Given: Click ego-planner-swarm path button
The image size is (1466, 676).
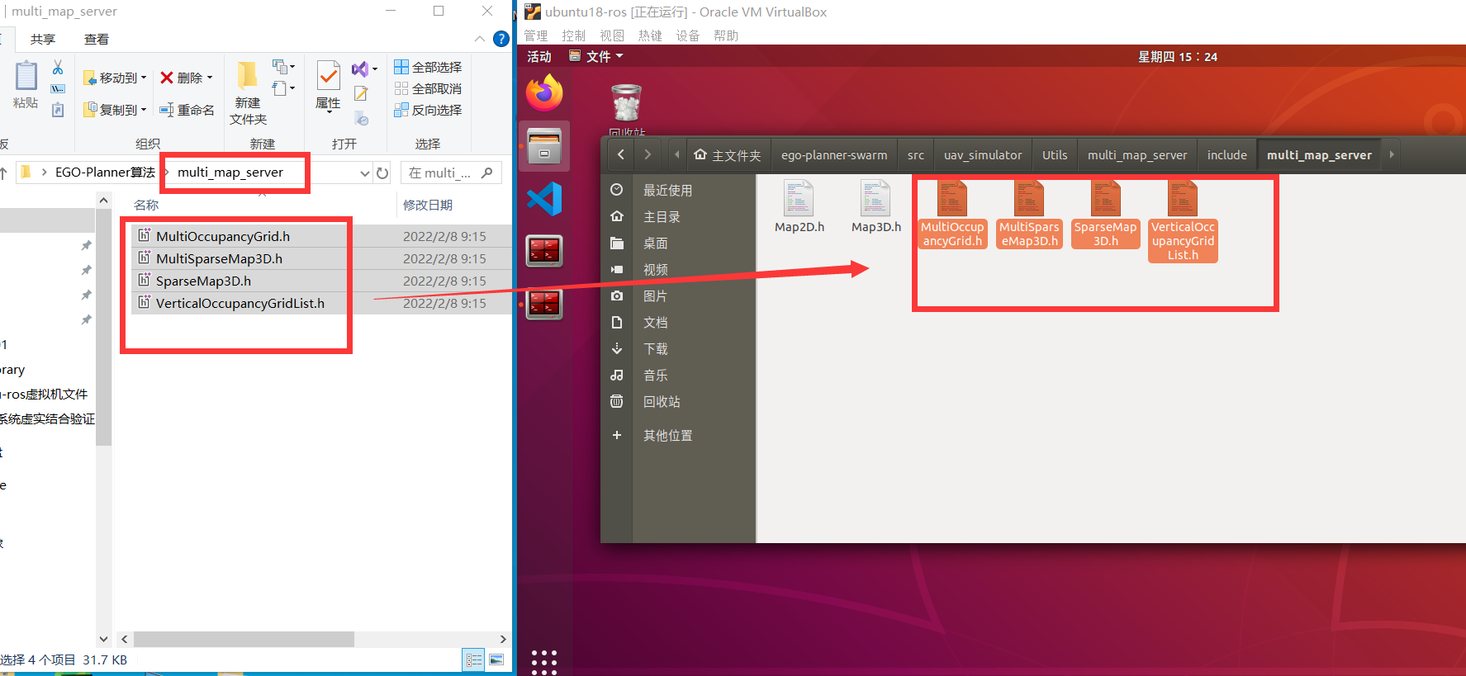Looking at the screenshot, I should (834, 154).
